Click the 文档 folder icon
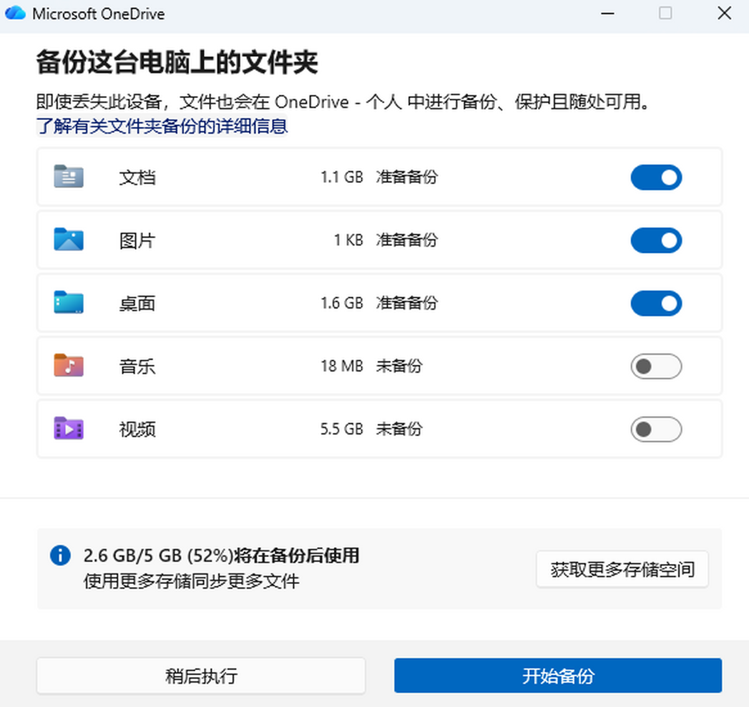Viewport: 749px width, 707px height. click(x=69, y=177)
